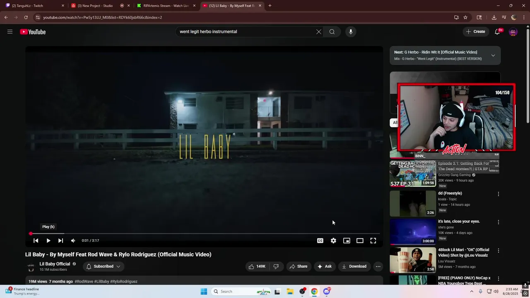Image resolution: width=530 pixels, height=298 pixels.
Task: Open the Ask AI button
Action: click(x=325, y=267)
